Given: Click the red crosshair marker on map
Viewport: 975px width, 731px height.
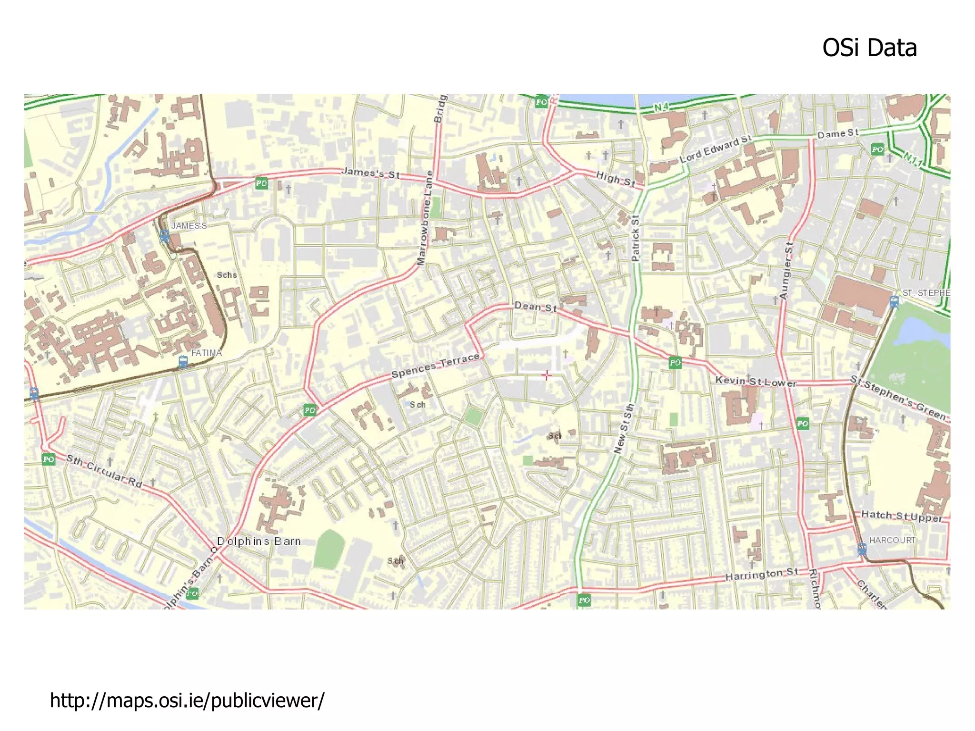Looking at the screenshot, I should pyautogui.click(x=547, y=375).
